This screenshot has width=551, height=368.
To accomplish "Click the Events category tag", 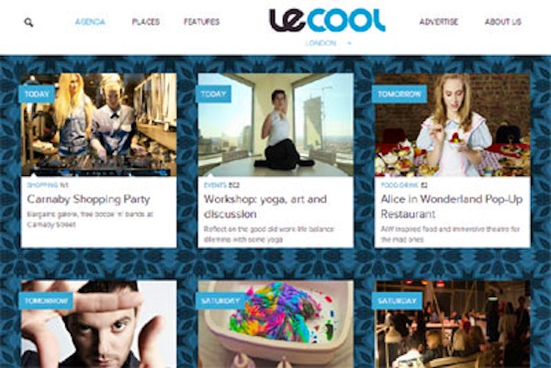I will [215, 185].
